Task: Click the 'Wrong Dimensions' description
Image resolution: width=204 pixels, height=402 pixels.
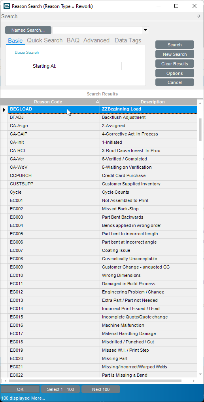Action: tap(121, 275)
